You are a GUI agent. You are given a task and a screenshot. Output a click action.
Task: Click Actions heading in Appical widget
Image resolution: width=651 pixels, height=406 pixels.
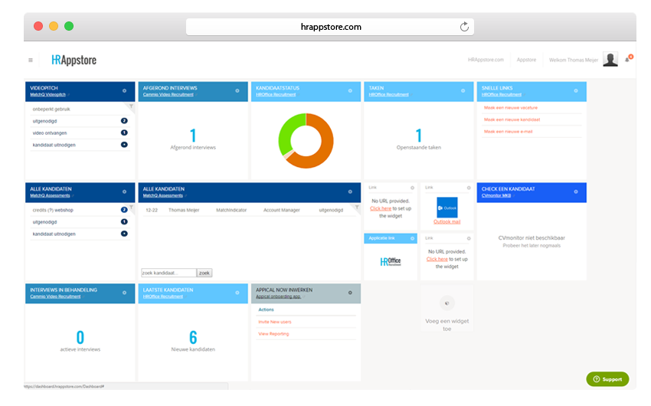point(266,309)
